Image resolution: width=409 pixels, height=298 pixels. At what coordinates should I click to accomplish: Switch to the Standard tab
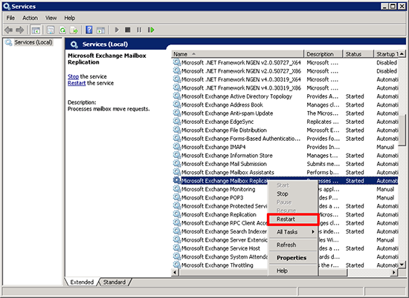pos(115,282)
